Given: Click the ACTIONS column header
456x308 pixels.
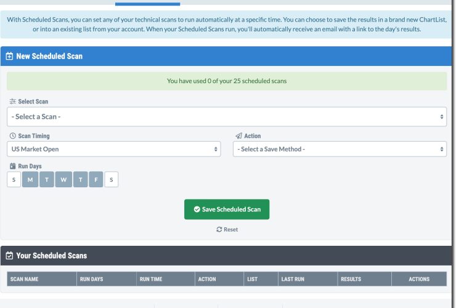Looking at the screenshot, I should 419,279.
